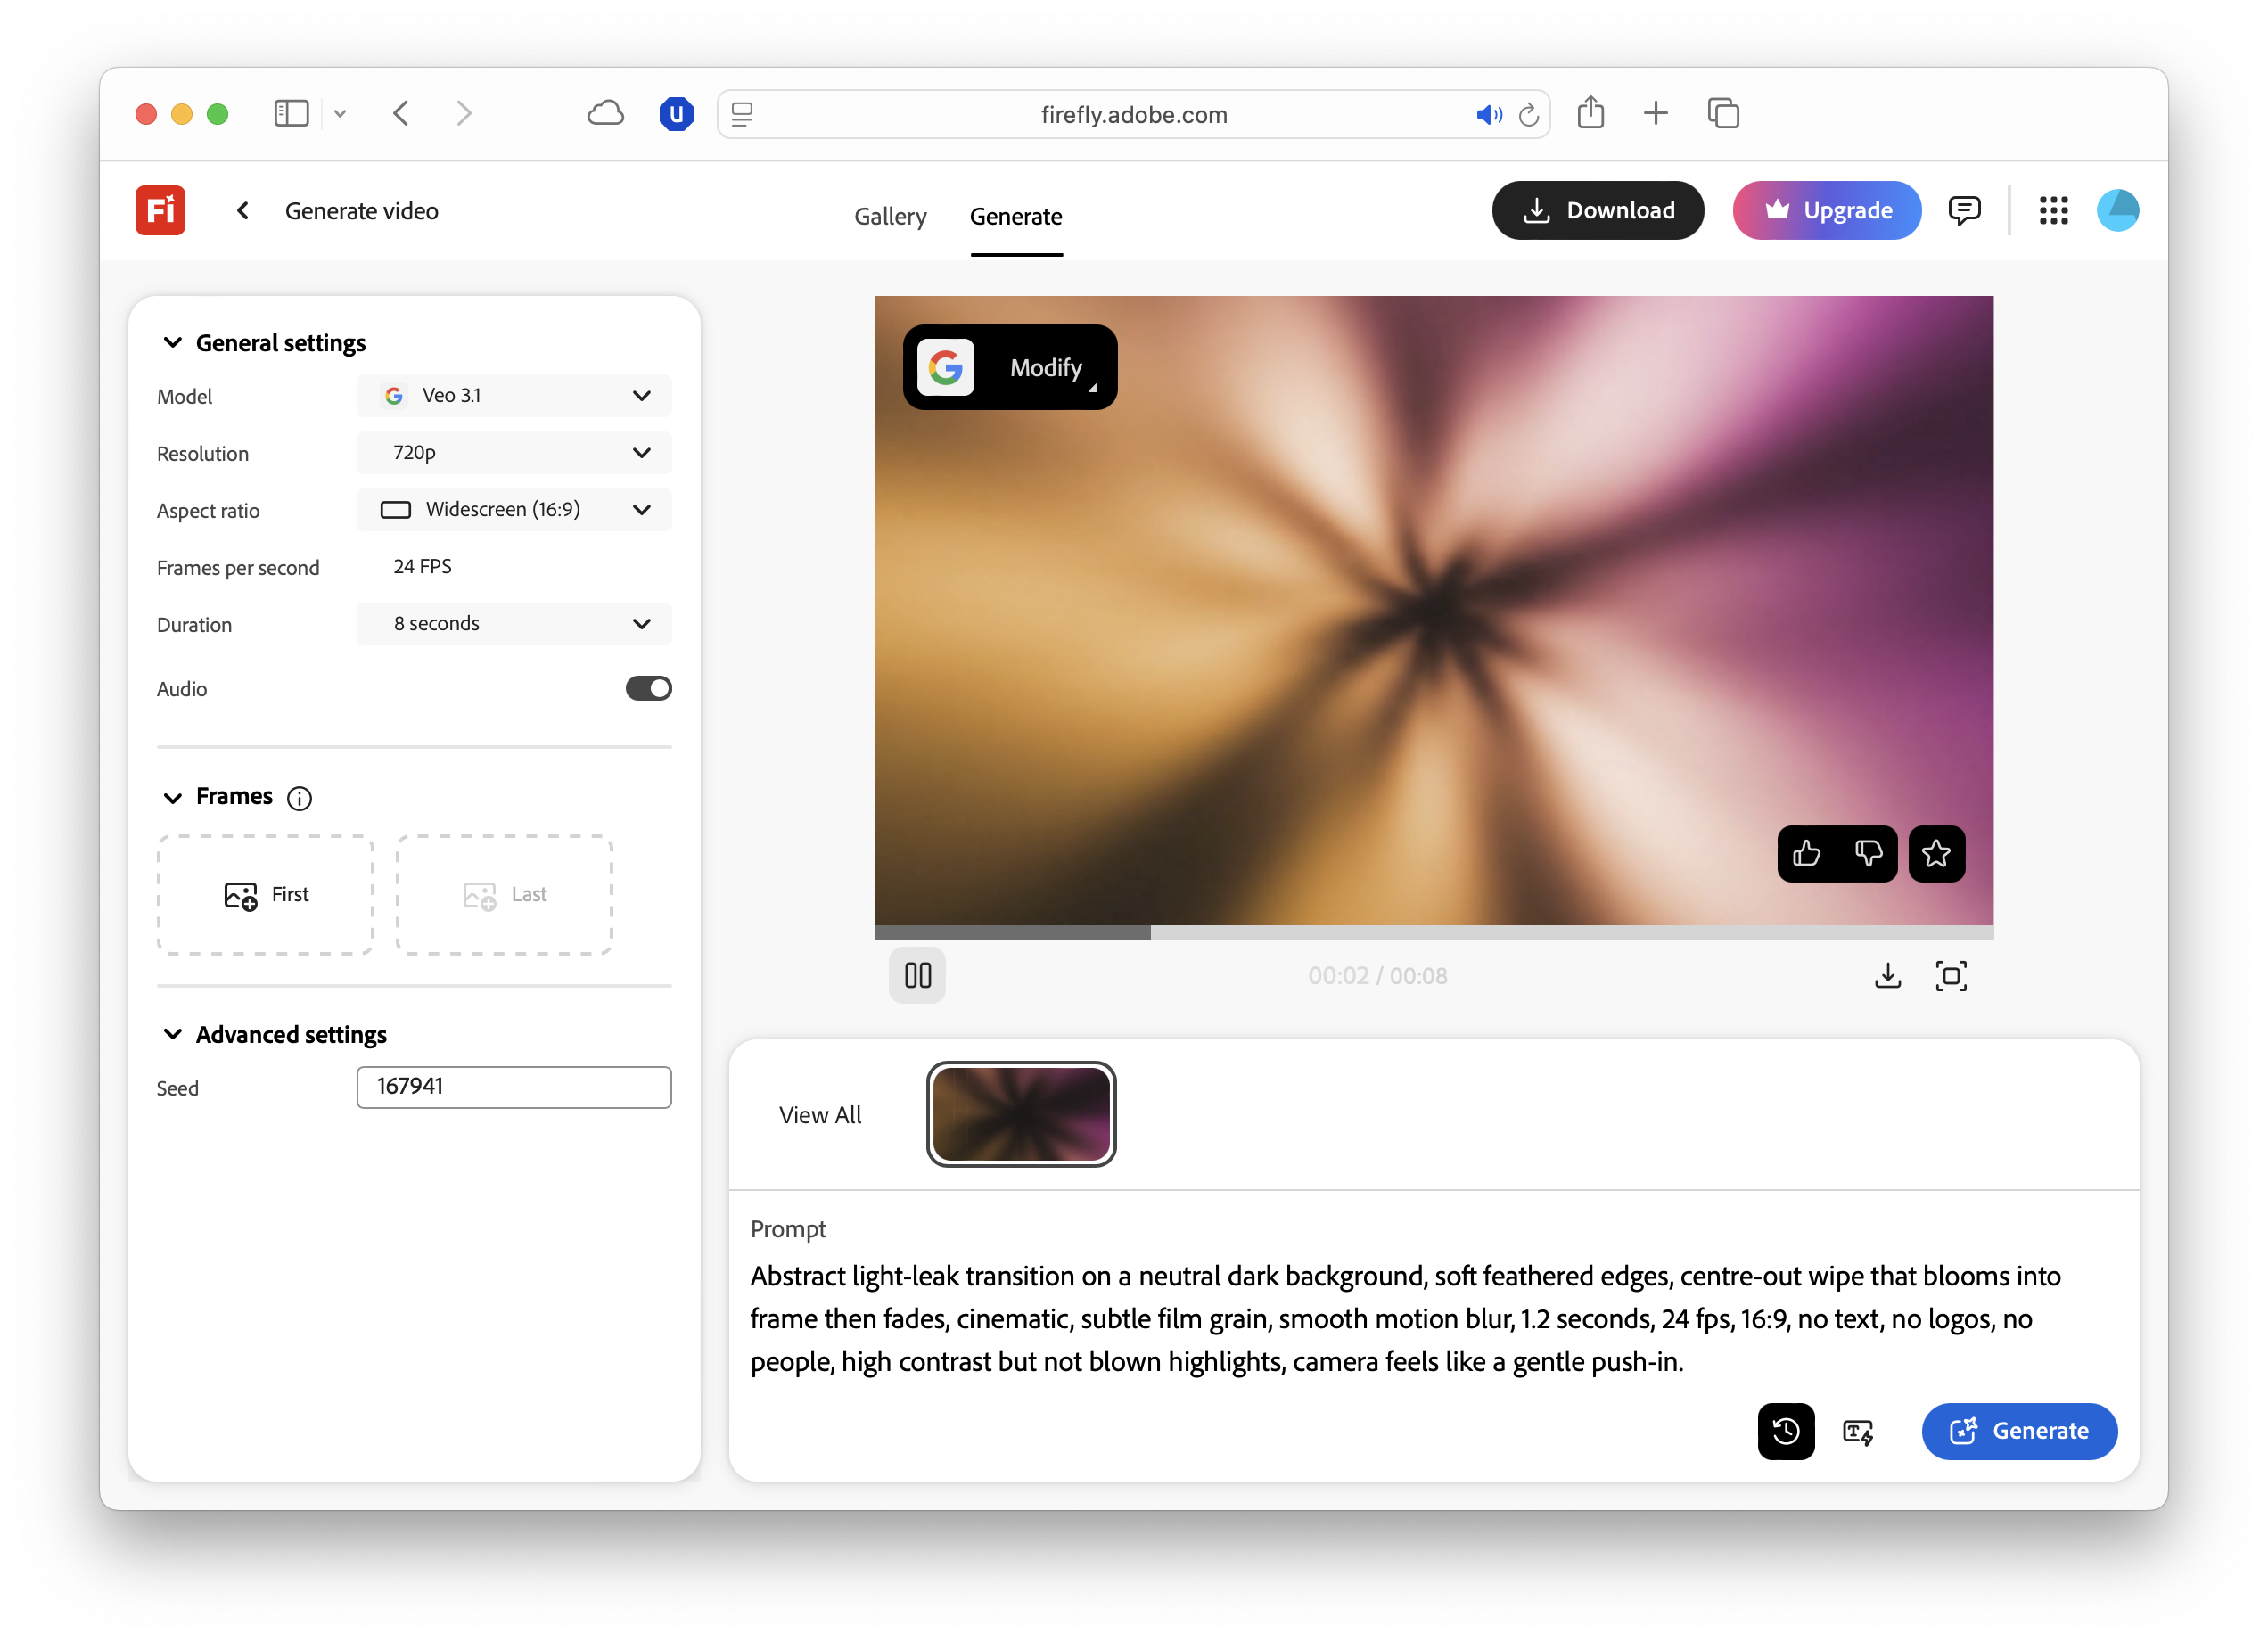
Task: Mute the tab audio in the address bar
Action: pyautogui.click(x=1488, y=115)
